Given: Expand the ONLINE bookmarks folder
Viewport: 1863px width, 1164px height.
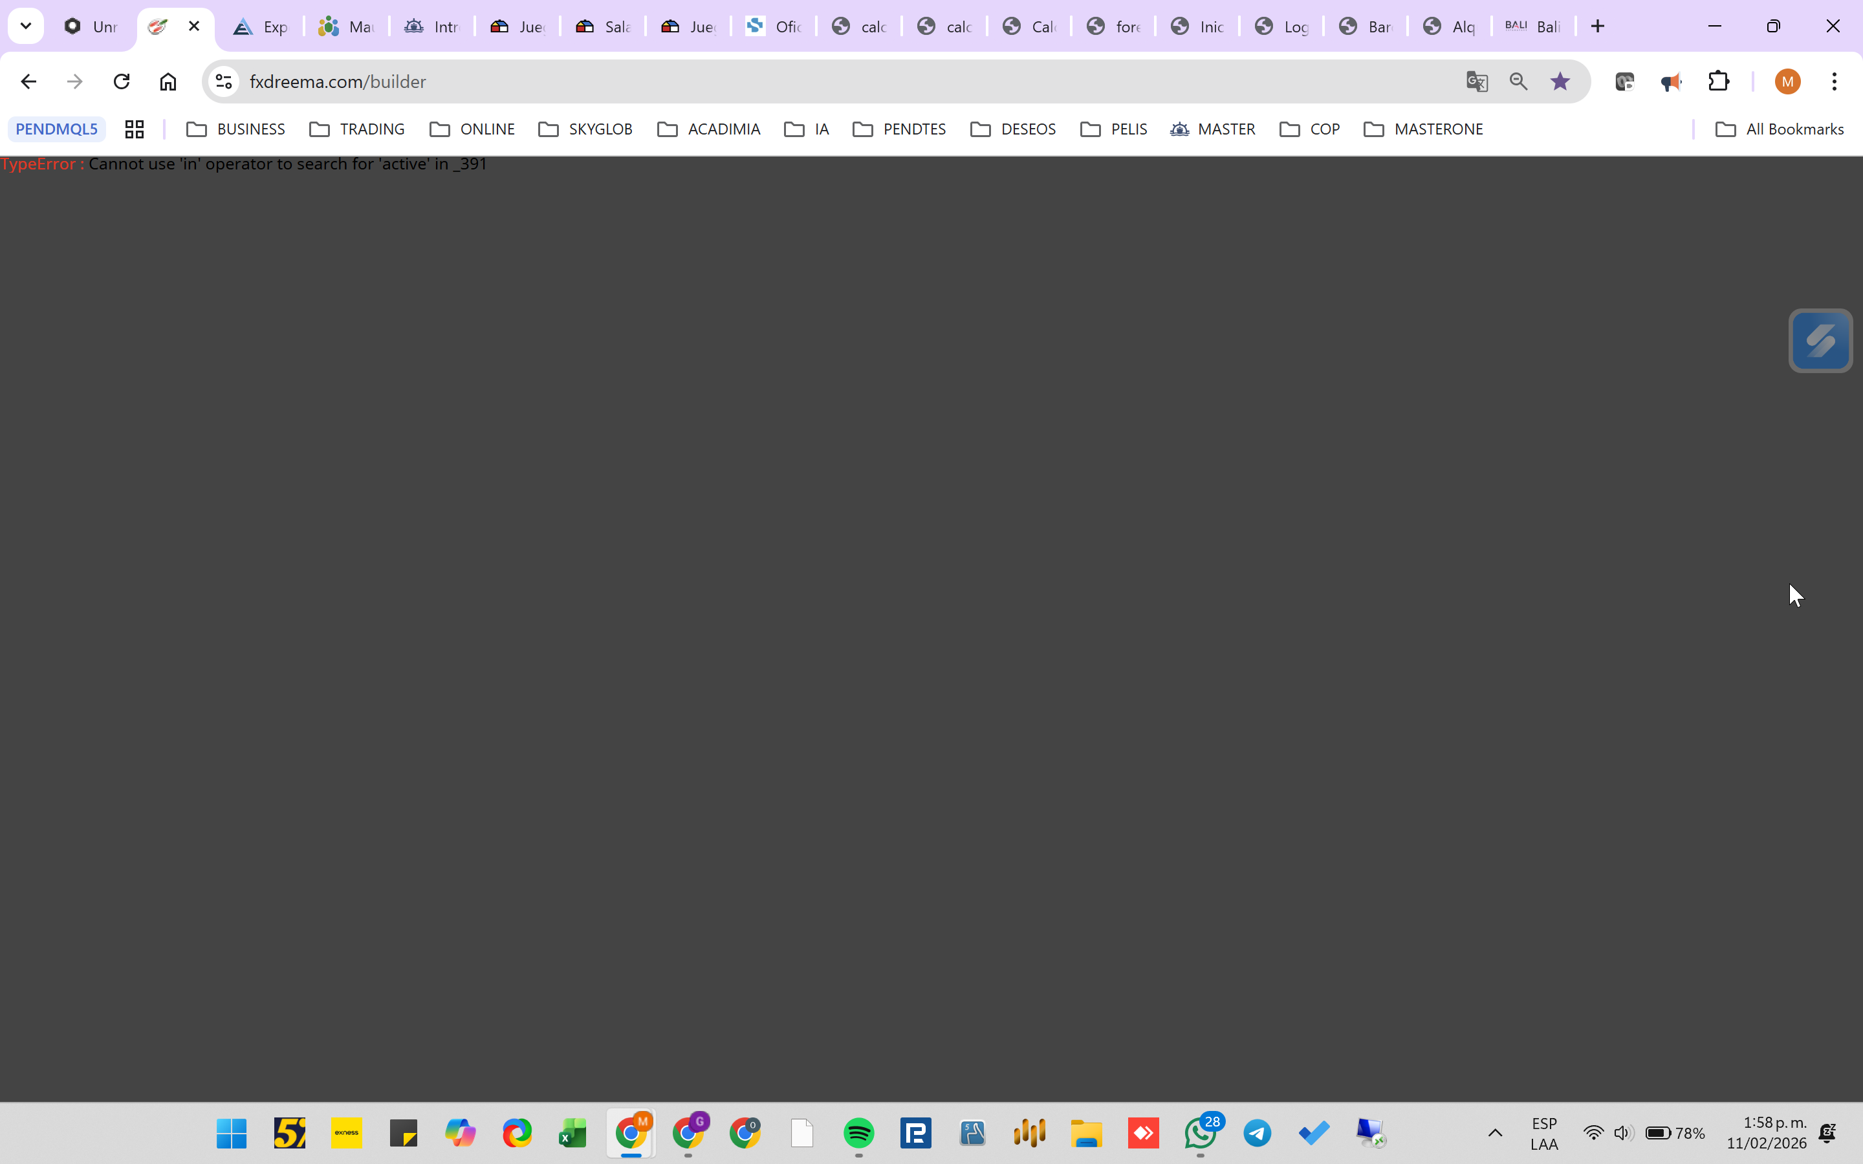Looking at the screenshot, I should point(473,129).
